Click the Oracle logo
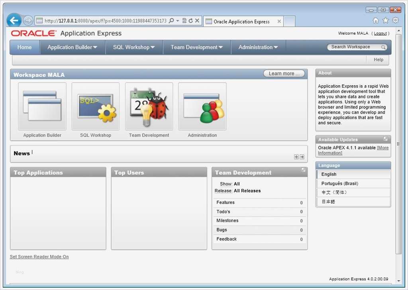Viewport: 408px width, 290px height. pos(33,33)
